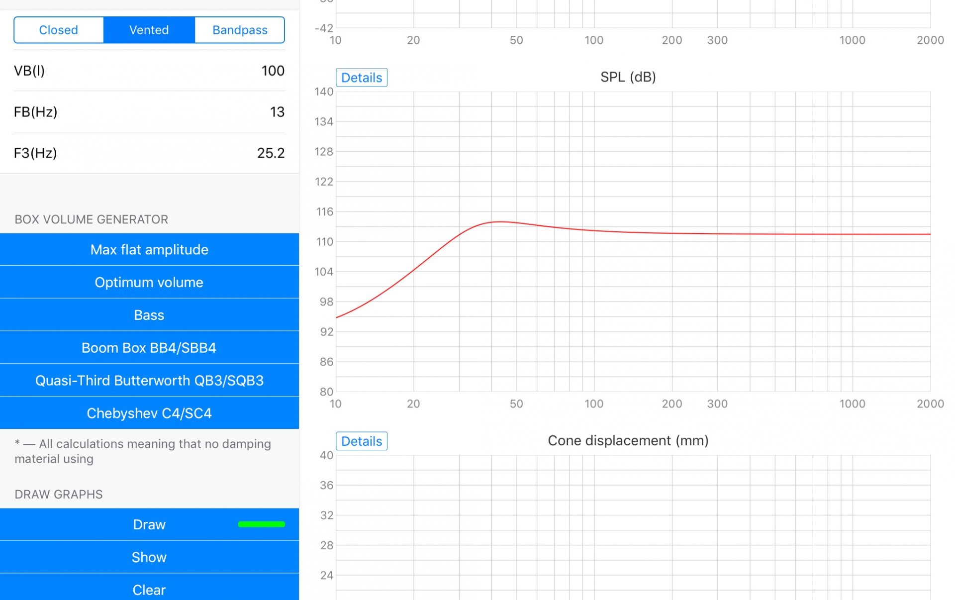Choose the Bandpass enclosure option
This screenshot has height=600, width=955.
click(240, 30)
